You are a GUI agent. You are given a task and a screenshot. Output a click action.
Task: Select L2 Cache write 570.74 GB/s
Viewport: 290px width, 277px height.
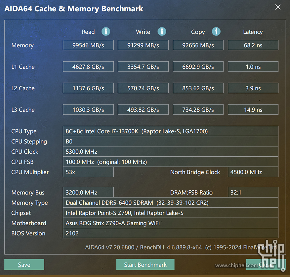[143, 88]
